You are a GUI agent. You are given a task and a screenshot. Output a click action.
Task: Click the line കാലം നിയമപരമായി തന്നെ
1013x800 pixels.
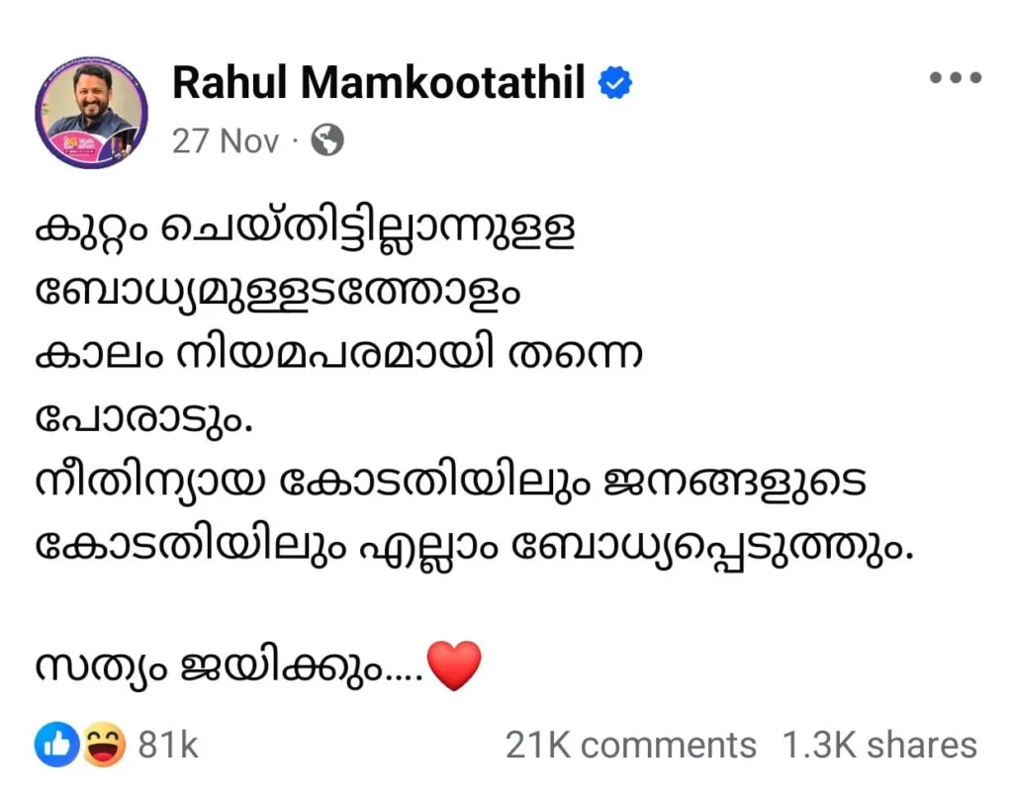click(338, 356)
